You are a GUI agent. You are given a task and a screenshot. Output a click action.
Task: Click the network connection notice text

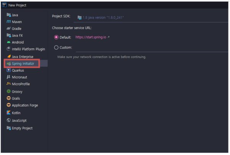(102, 57)
